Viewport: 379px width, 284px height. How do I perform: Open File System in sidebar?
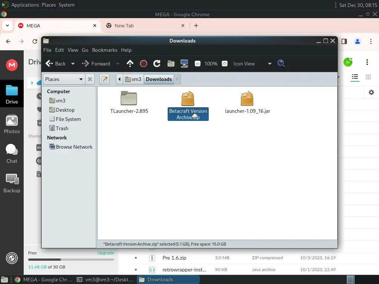click(65, 119)
